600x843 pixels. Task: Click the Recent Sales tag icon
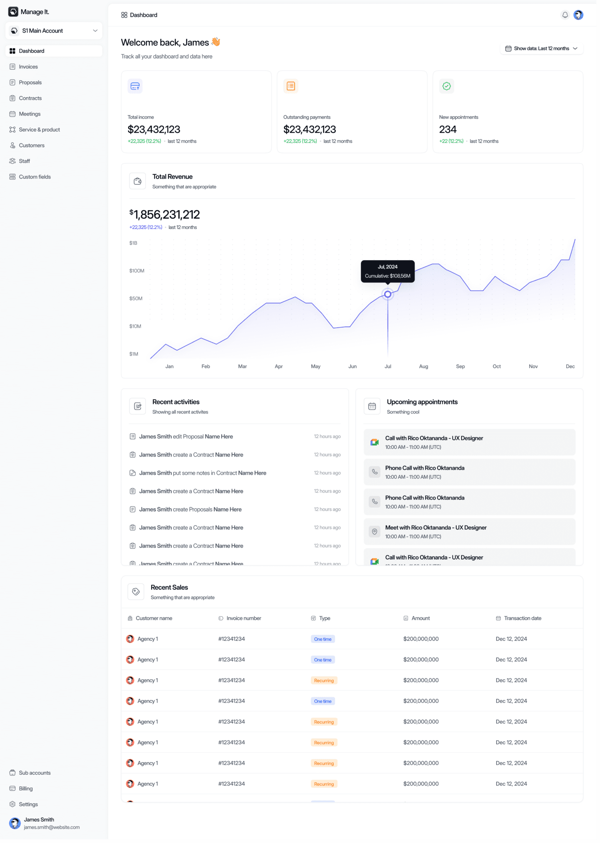(136, 592)
